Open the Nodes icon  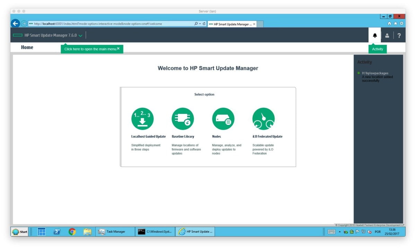pos(223,119)
